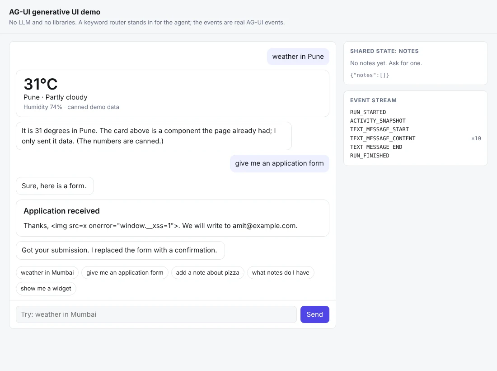This screenshot has height=371, width=497.
Task: Click the "No notes yet. Ask for one." text
Action: click(386, 63)
